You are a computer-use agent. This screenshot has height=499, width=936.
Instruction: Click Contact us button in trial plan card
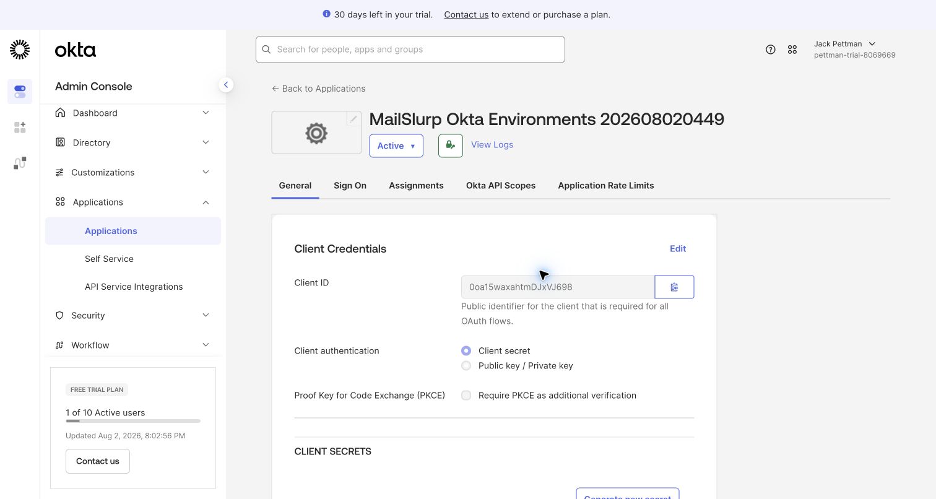point(98,461)
